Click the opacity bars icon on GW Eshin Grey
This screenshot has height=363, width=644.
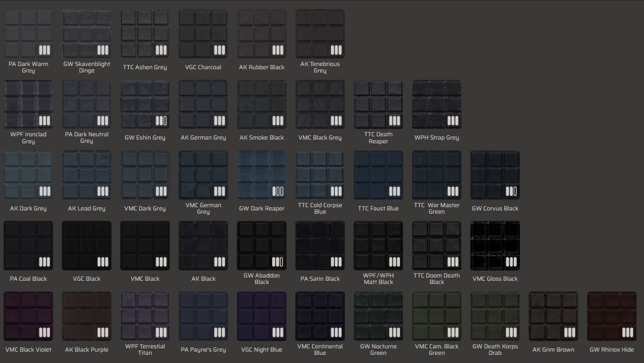(161, 121)
